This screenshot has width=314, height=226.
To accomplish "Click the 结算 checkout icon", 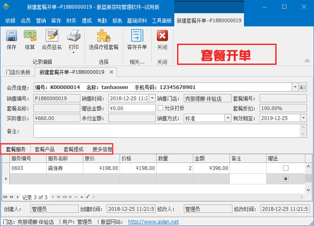I will pos(30,36).
